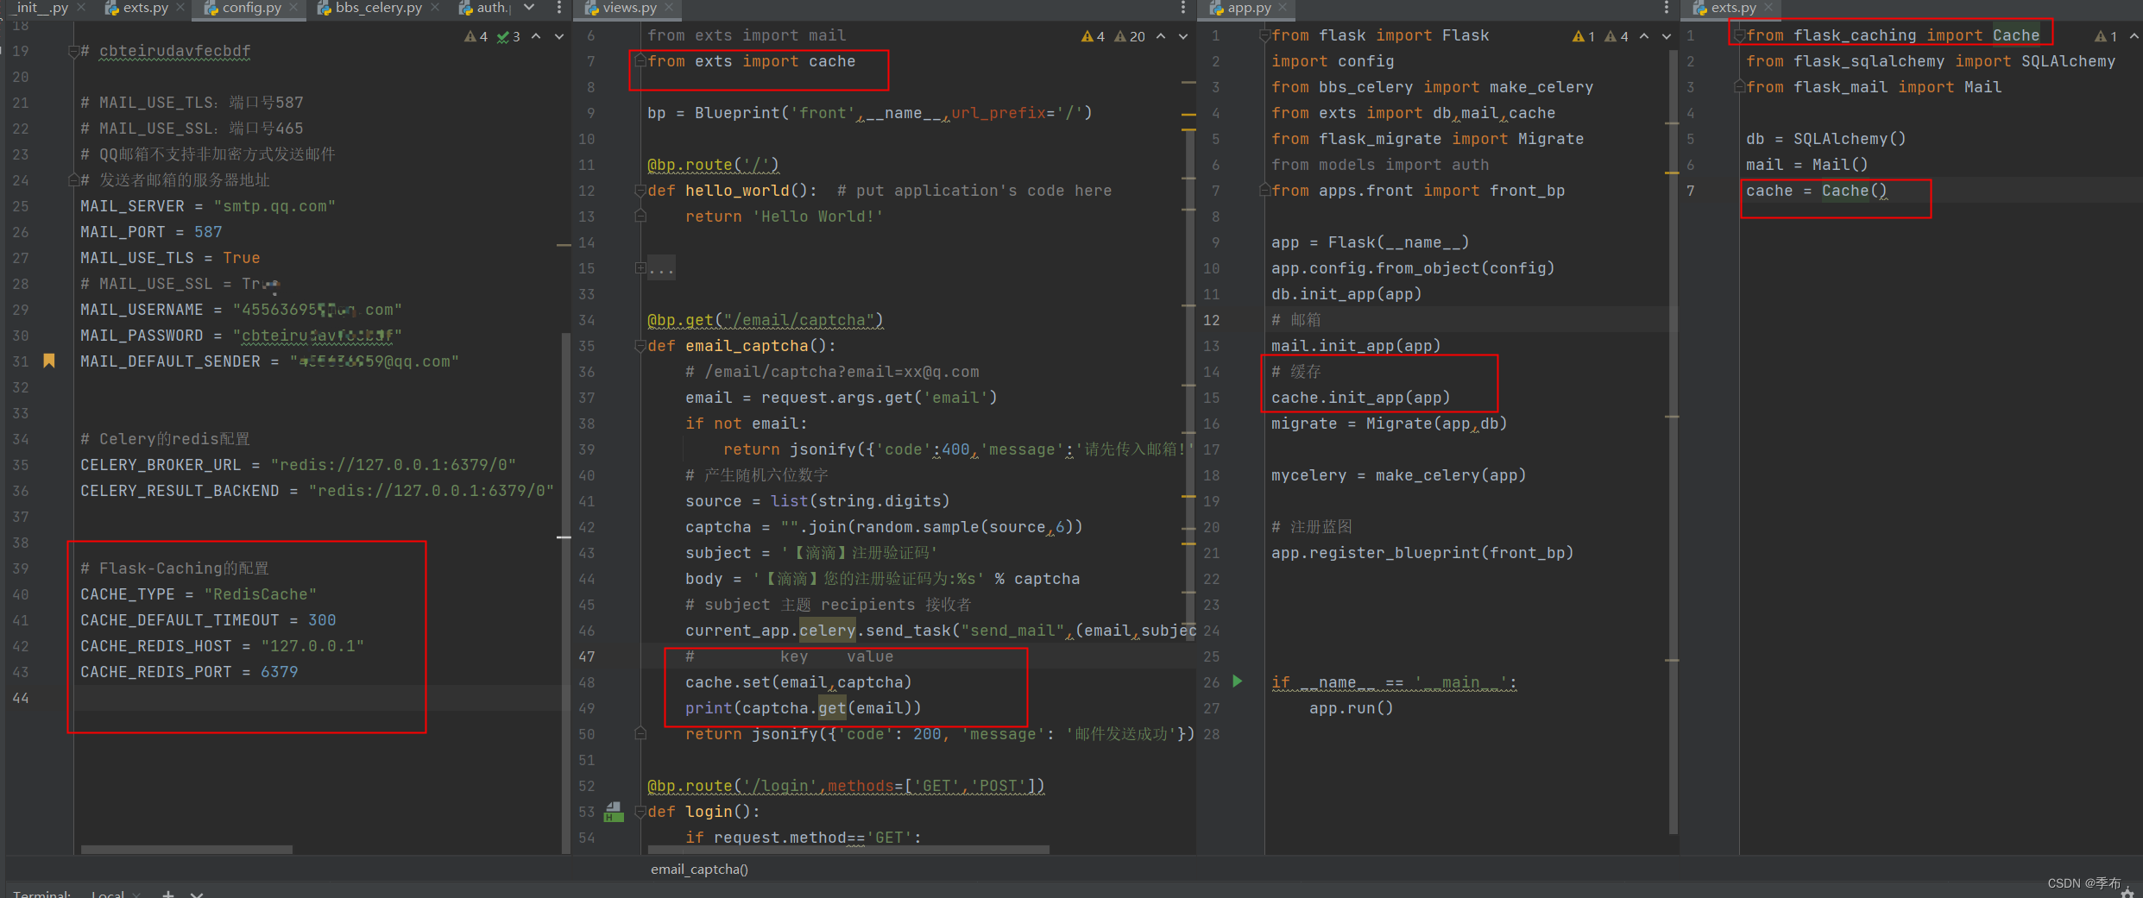Viewport: 2143px width, 898px height.
Task: Run app via green arrow on line 26
Action: tap(1237, 681)
